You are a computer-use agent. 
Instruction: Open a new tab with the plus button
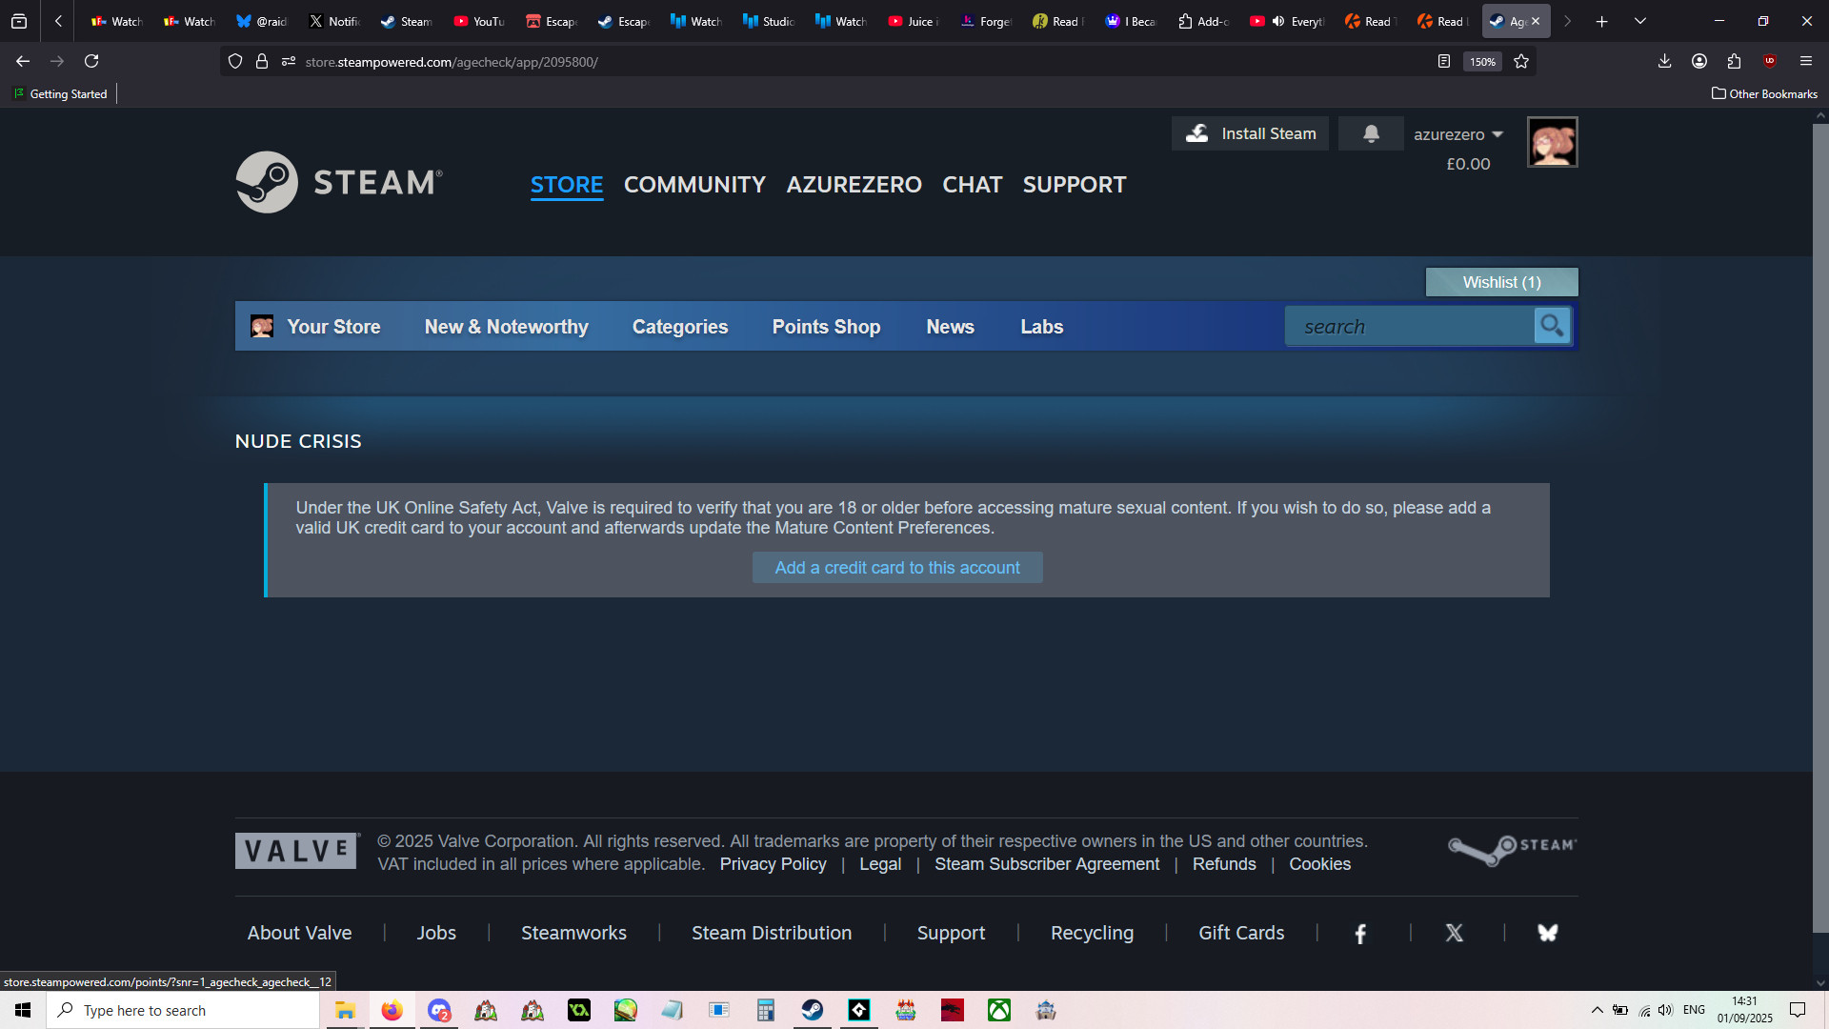1602,21
